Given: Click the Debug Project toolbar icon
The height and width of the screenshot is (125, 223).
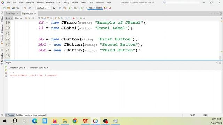Looking at the screenshot, I should [x=75, y=8].
